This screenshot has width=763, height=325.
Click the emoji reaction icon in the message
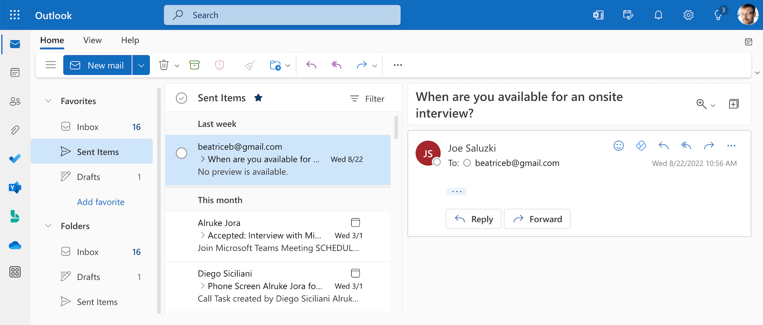pos(619,146)
